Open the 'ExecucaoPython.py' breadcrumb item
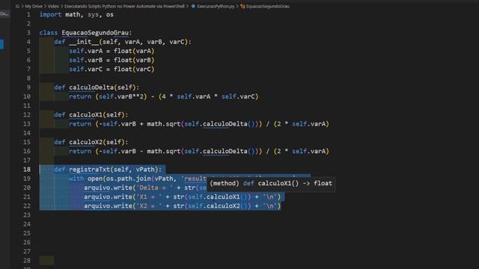Viewport: 479px width, 269px height. click(216, 6)
